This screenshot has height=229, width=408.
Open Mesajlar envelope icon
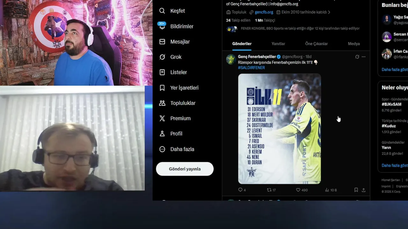tap(162, 42)
